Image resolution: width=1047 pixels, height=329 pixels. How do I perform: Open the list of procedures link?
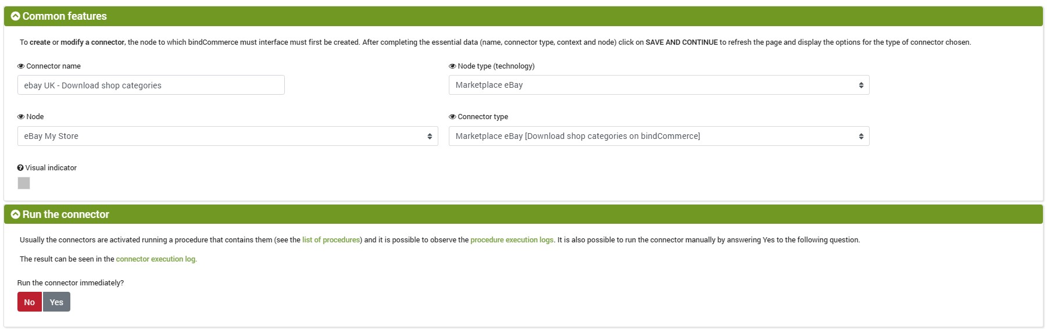point(331,240)
